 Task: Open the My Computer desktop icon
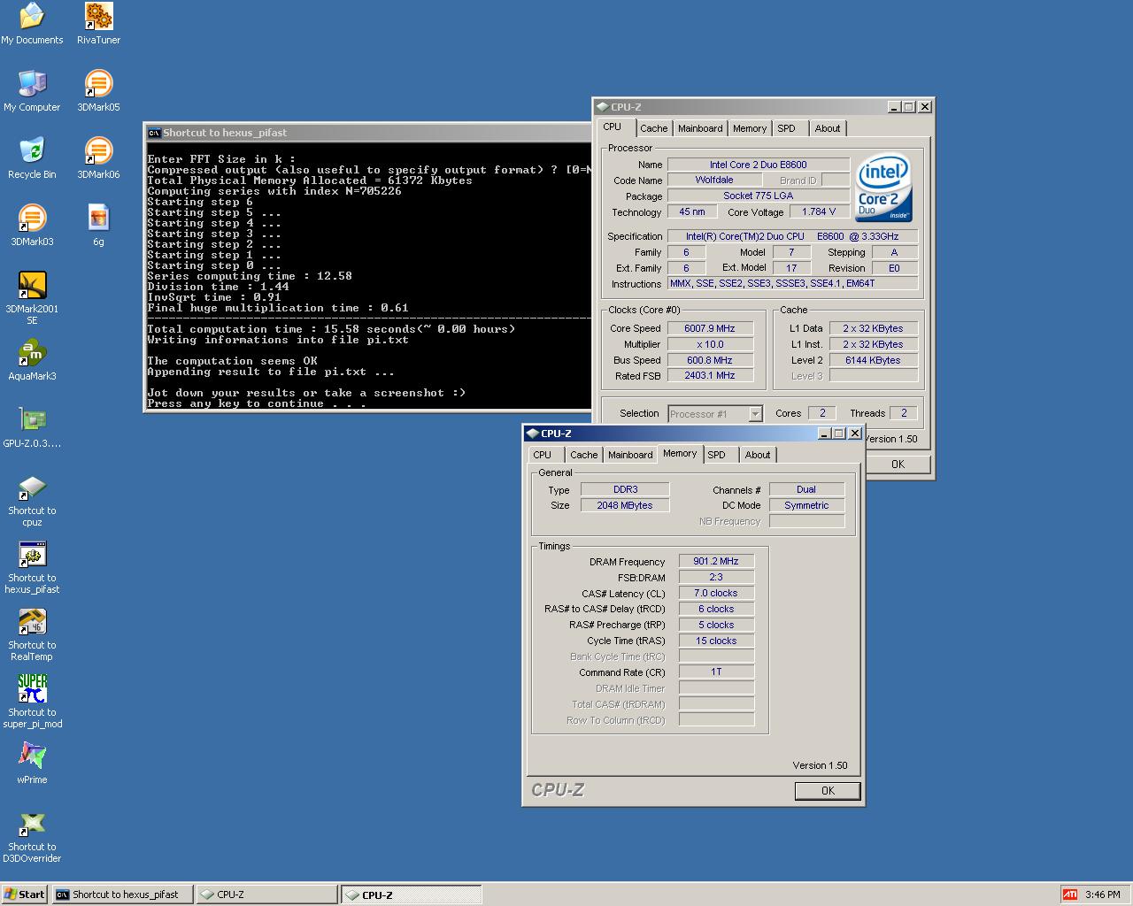32,91
